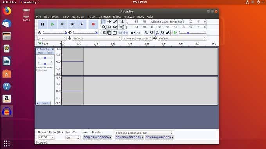The height and width of the screenshot is (149, 266).
Task: Open the Analyze menu
Action: [x=129, y=16]
